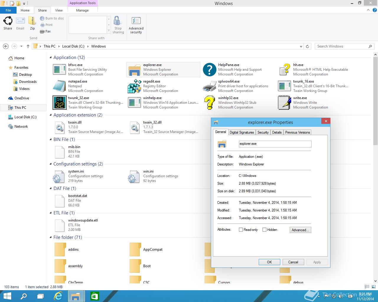Select the winhlp32.exe yellow question icon
The image size is (378, 302).
[x=209, y=103]
